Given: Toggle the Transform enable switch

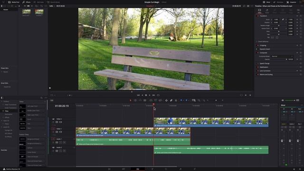Looking at the screenshot, I should click(257, 16).
